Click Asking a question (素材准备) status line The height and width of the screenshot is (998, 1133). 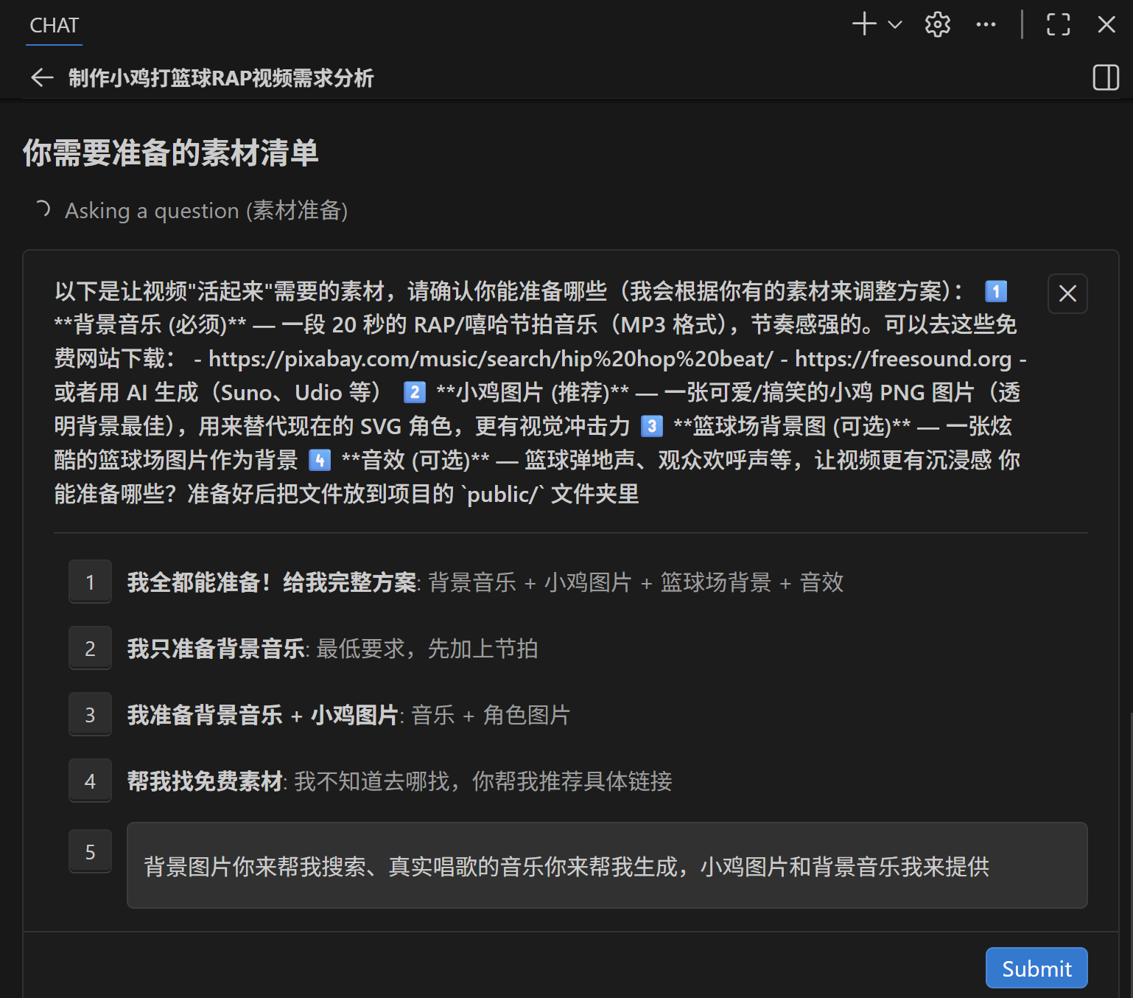click(x=206, y=211)
